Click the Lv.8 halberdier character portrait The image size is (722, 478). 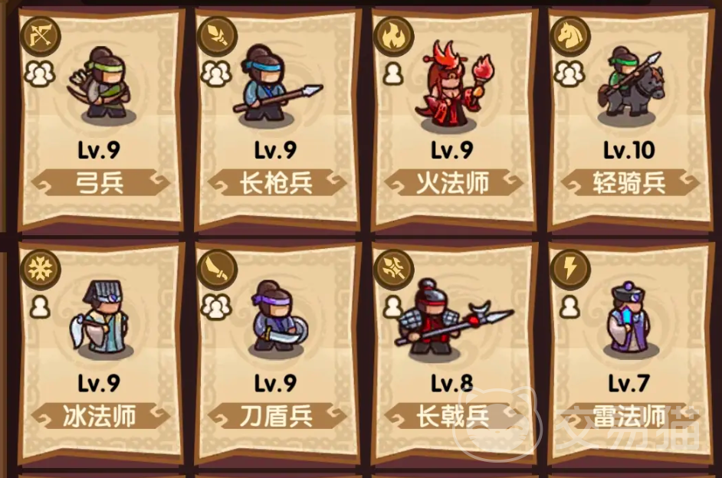(454, 319)
